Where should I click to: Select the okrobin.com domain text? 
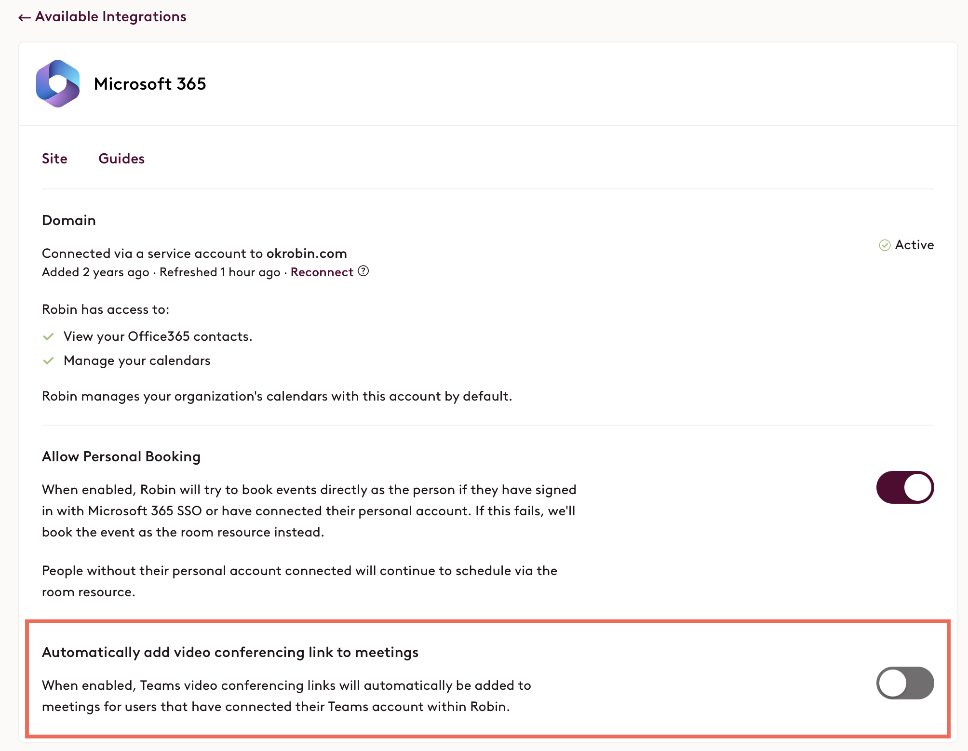[x=307, y=254]
